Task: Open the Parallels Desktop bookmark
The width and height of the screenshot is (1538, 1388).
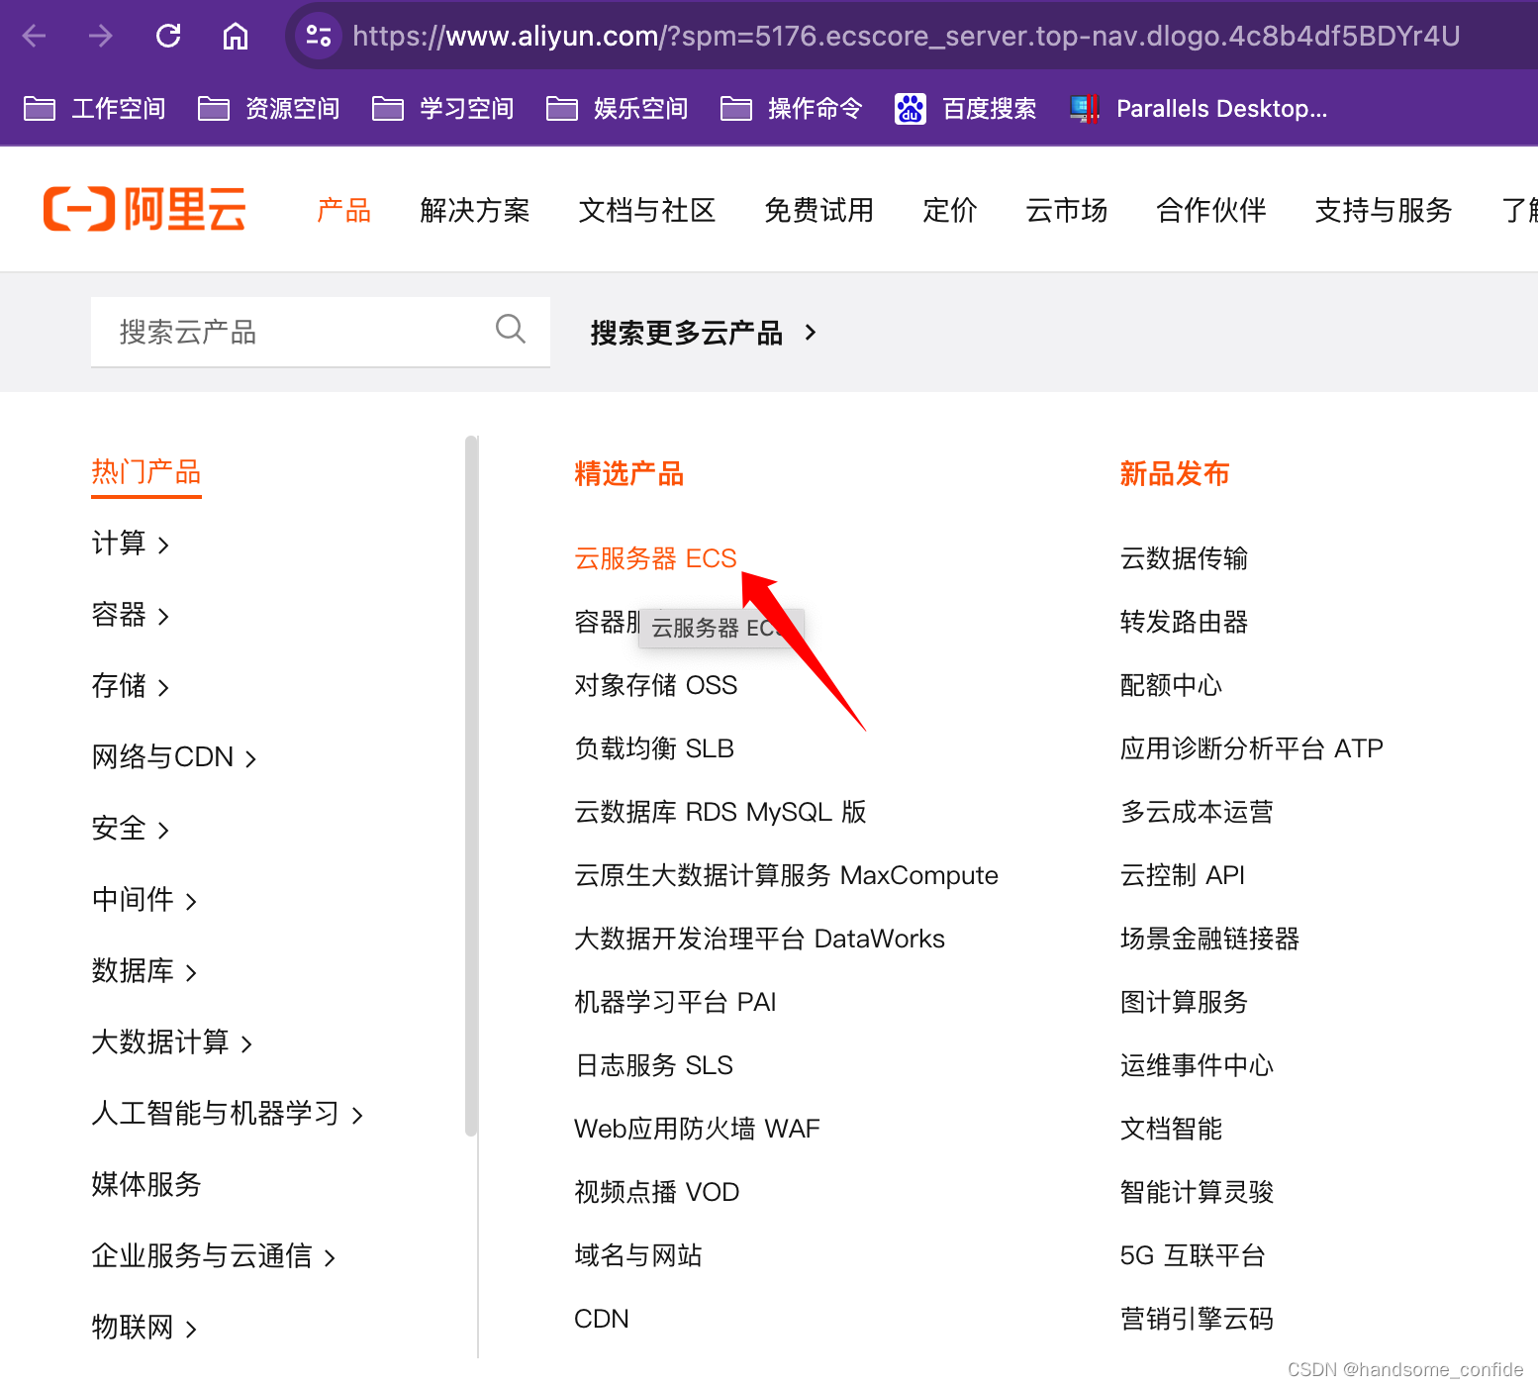Action: [1199, 108]
